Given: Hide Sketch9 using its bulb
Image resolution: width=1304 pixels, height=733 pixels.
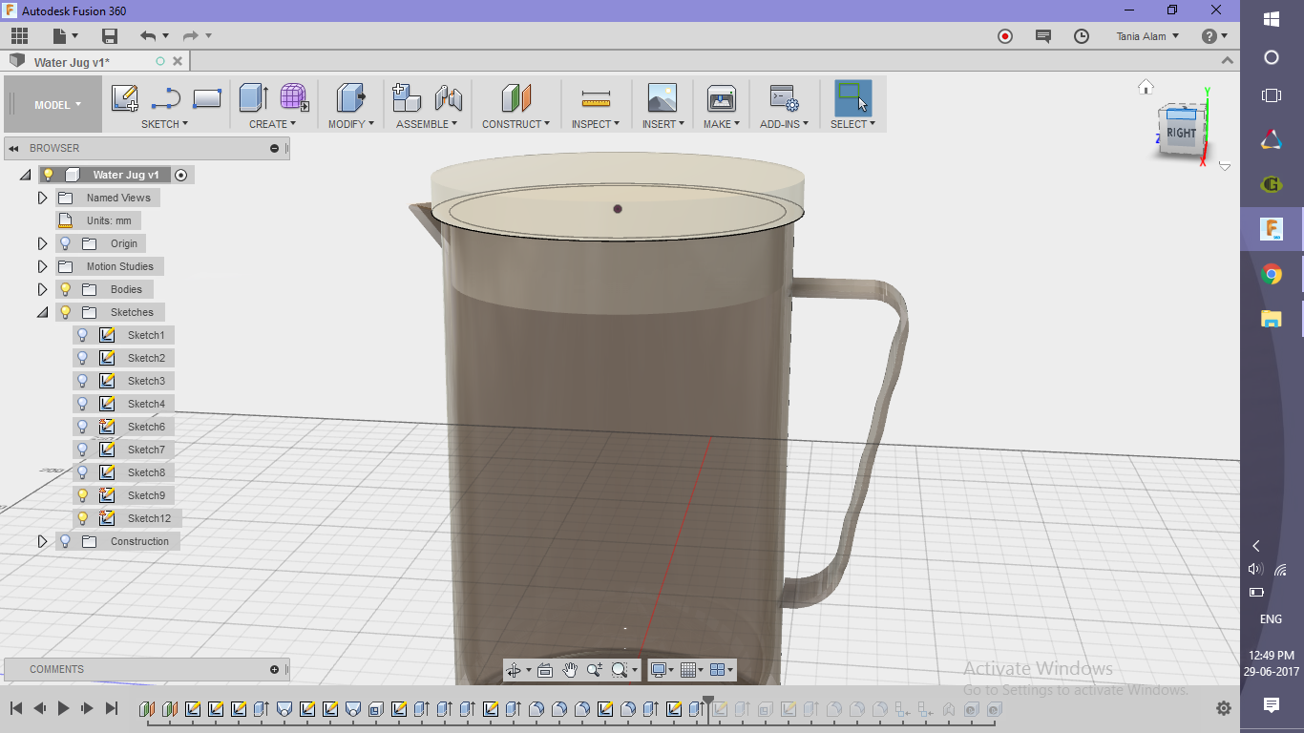Looking at the screenshot, I should tap(82, 495).
